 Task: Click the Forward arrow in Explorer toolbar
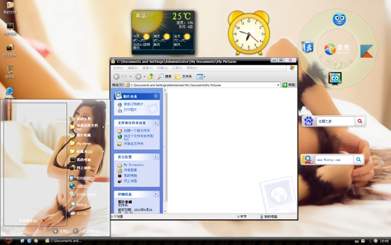[138, 76]
